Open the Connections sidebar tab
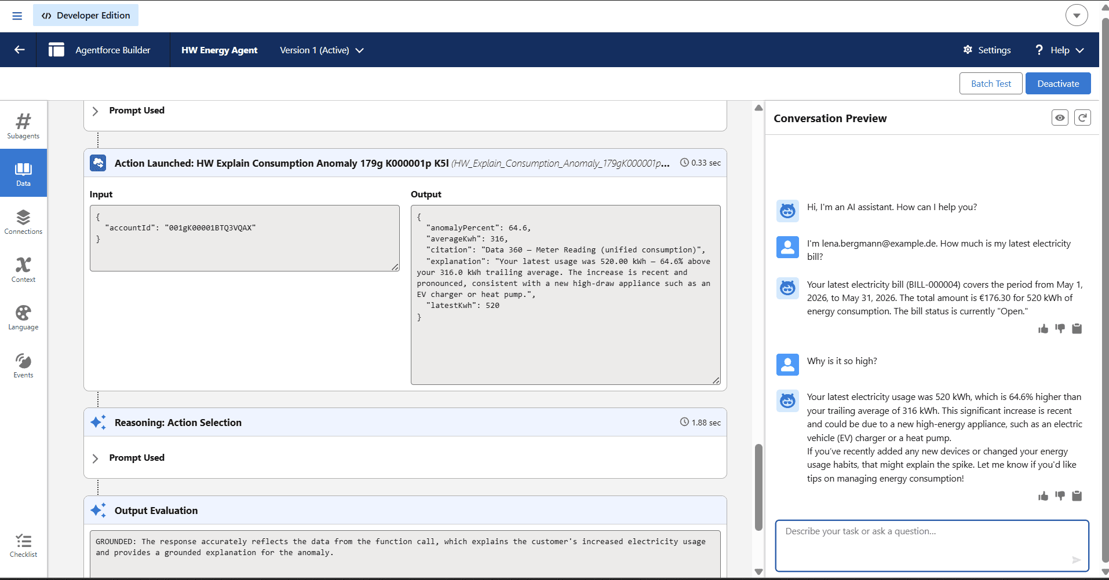Viewport: 1109px width, 580px height. tap(23, 222)
